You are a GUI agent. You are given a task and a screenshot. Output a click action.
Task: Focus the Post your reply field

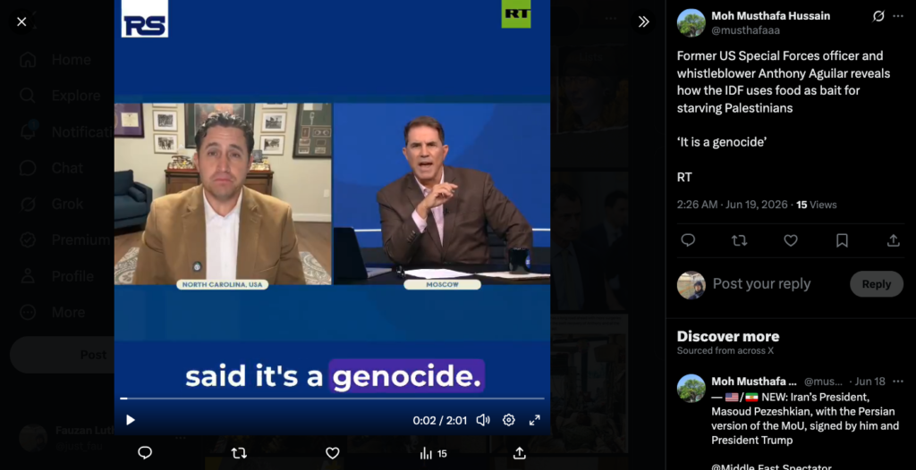pyautogui.click(x=777, y=284)
